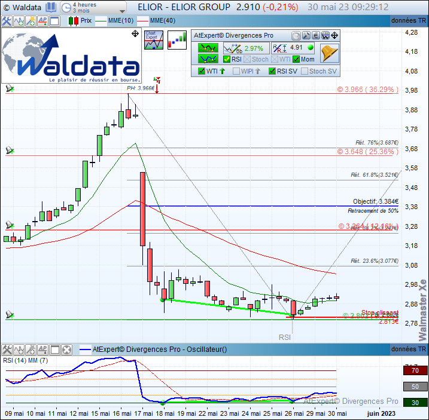Click the euro icon in Divergences Pro
This screenshot has width=429, height=420.
(316, 35)
